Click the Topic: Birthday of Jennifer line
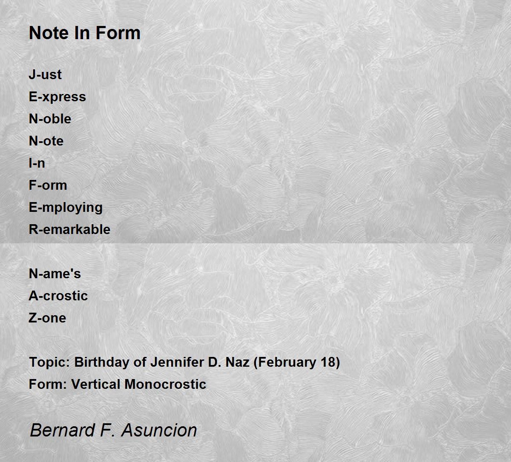The width and height of the screenshot is (511, 462). pyautogui.click(x=184, y=362)
